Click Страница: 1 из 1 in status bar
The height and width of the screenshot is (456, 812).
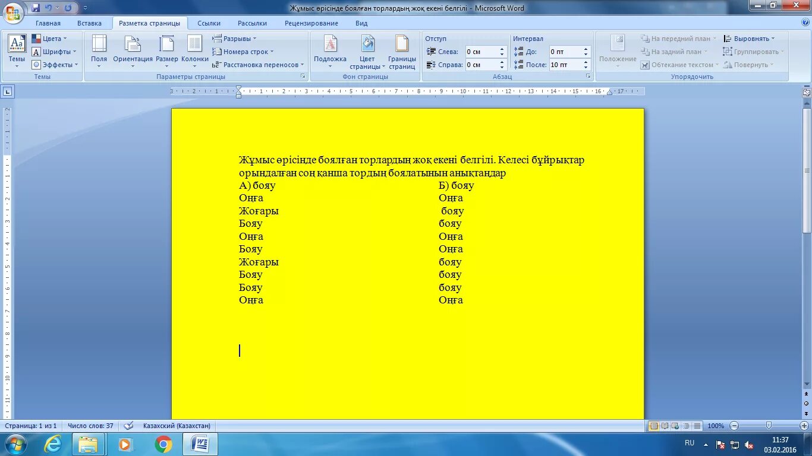pyautogui.click(x=30, y=426)
